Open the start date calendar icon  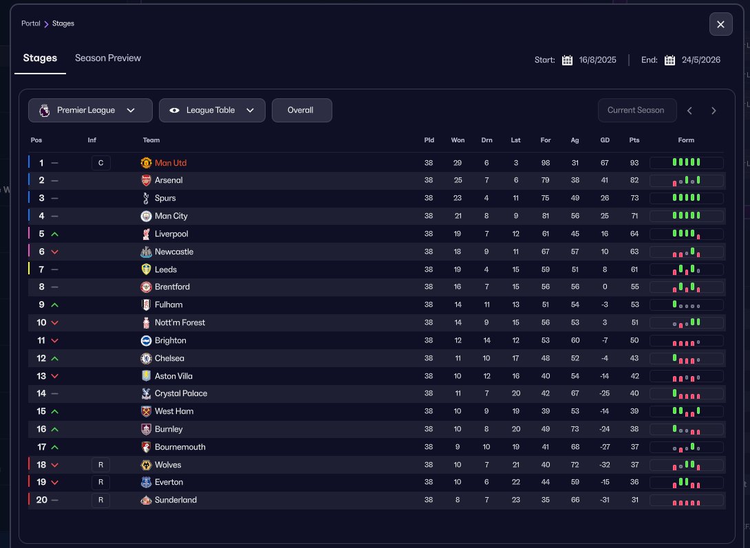(567, 60)
